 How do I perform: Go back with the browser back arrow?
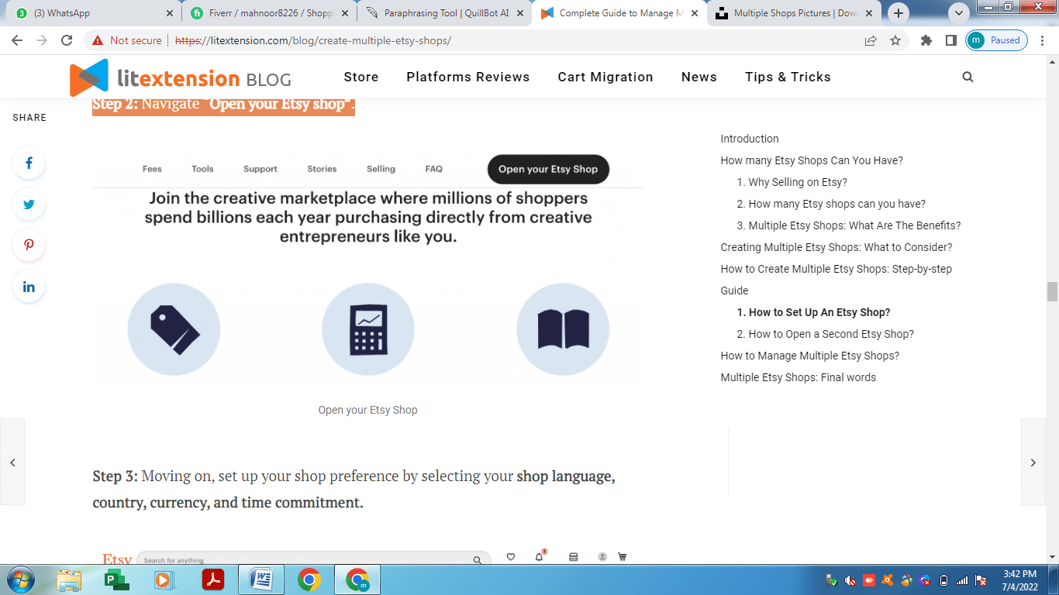(17, 40)
